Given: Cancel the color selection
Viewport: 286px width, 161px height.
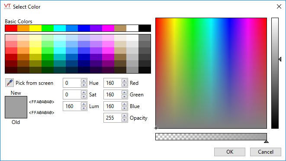Looking at the screenshot, I should tap(266, 152).
